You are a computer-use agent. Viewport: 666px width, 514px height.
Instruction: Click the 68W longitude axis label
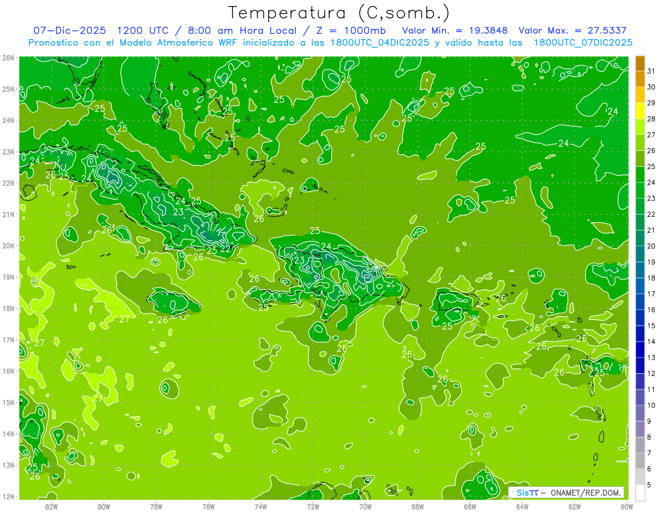(418, 506)
